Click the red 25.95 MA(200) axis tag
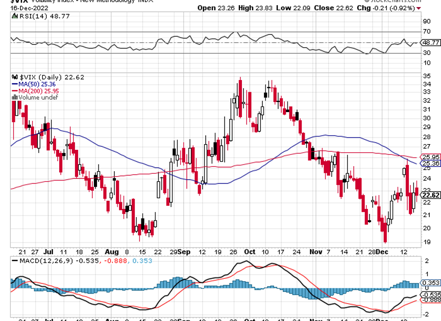The image size is (441, 321). pos(430,157)
